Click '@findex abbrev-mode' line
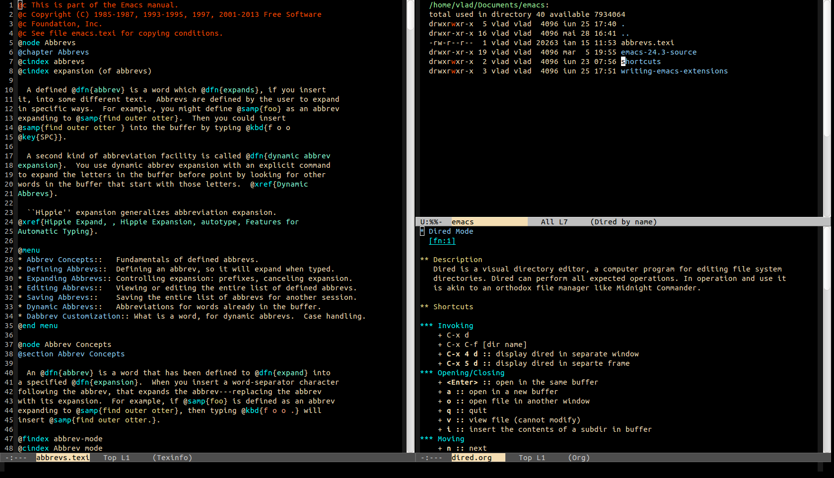 click(60, 439)
